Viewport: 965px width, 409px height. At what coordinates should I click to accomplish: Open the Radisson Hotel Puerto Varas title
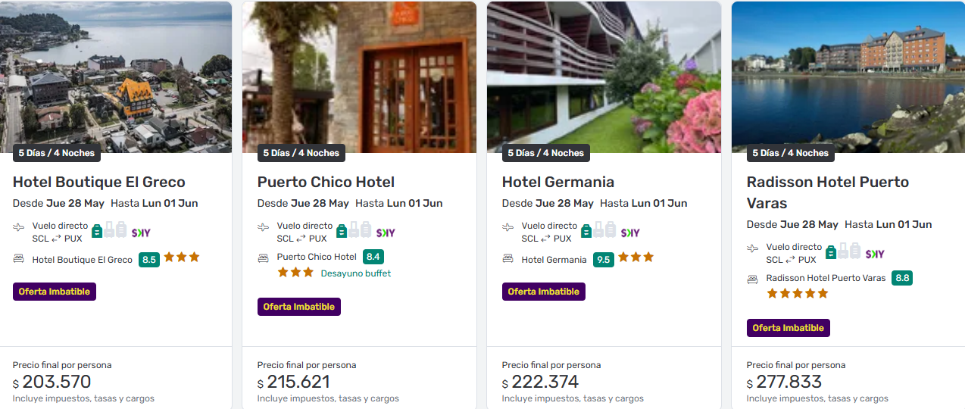(827, 192)
